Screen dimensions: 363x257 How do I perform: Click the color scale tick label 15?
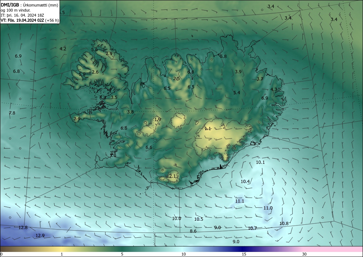click(244, 254)
